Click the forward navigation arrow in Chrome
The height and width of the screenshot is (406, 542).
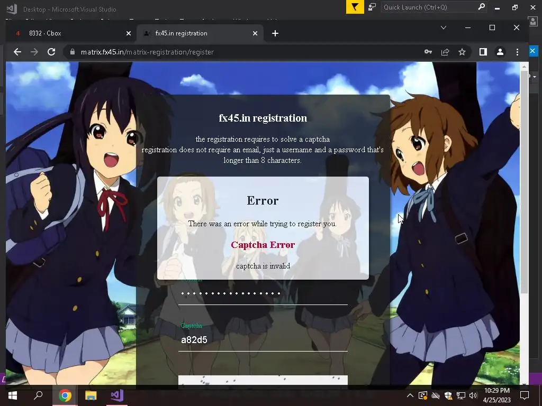coord(34,52)
